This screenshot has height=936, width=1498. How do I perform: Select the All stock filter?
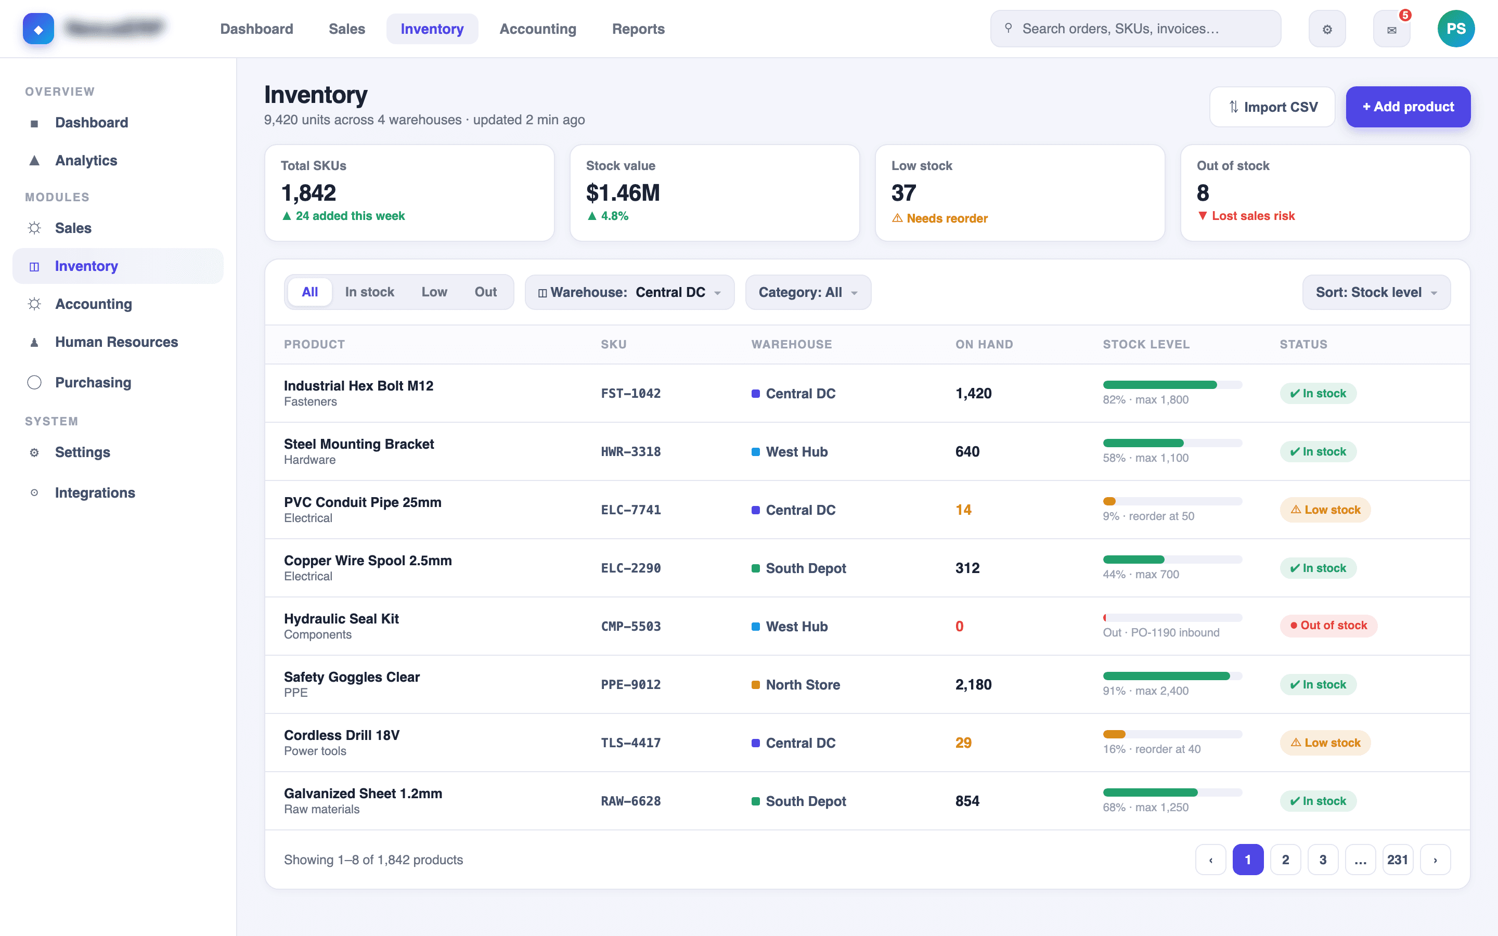[x=310, y=292]
